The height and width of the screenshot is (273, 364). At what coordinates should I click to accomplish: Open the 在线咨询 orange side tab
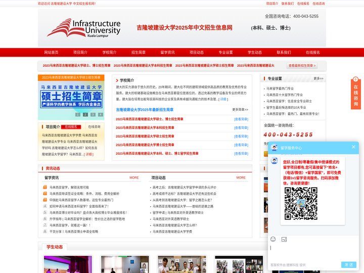coord(355,93)
